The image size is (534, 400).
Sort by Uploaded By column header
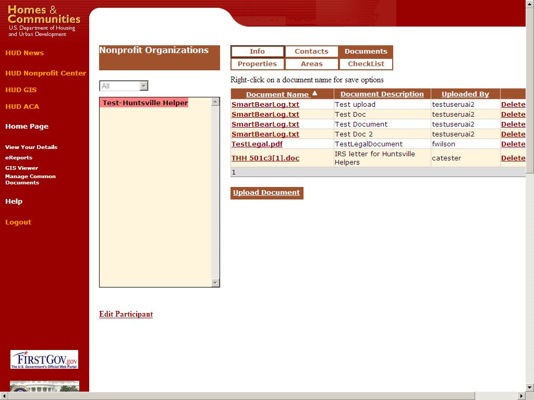tap(465, 94)
